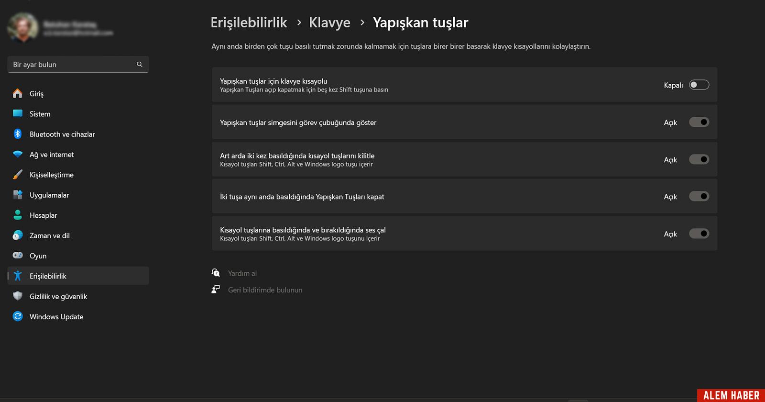
Task: Click the Kapalı status label
Action: [673, 85]
